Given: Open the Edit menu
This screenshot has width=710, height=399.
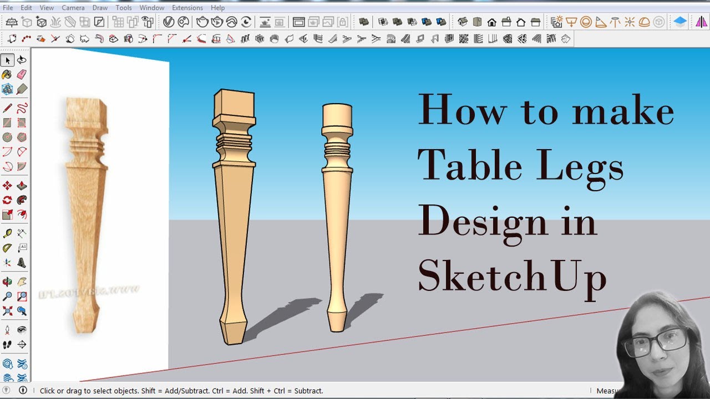Looking at the screenshot, I should (27, 8).
